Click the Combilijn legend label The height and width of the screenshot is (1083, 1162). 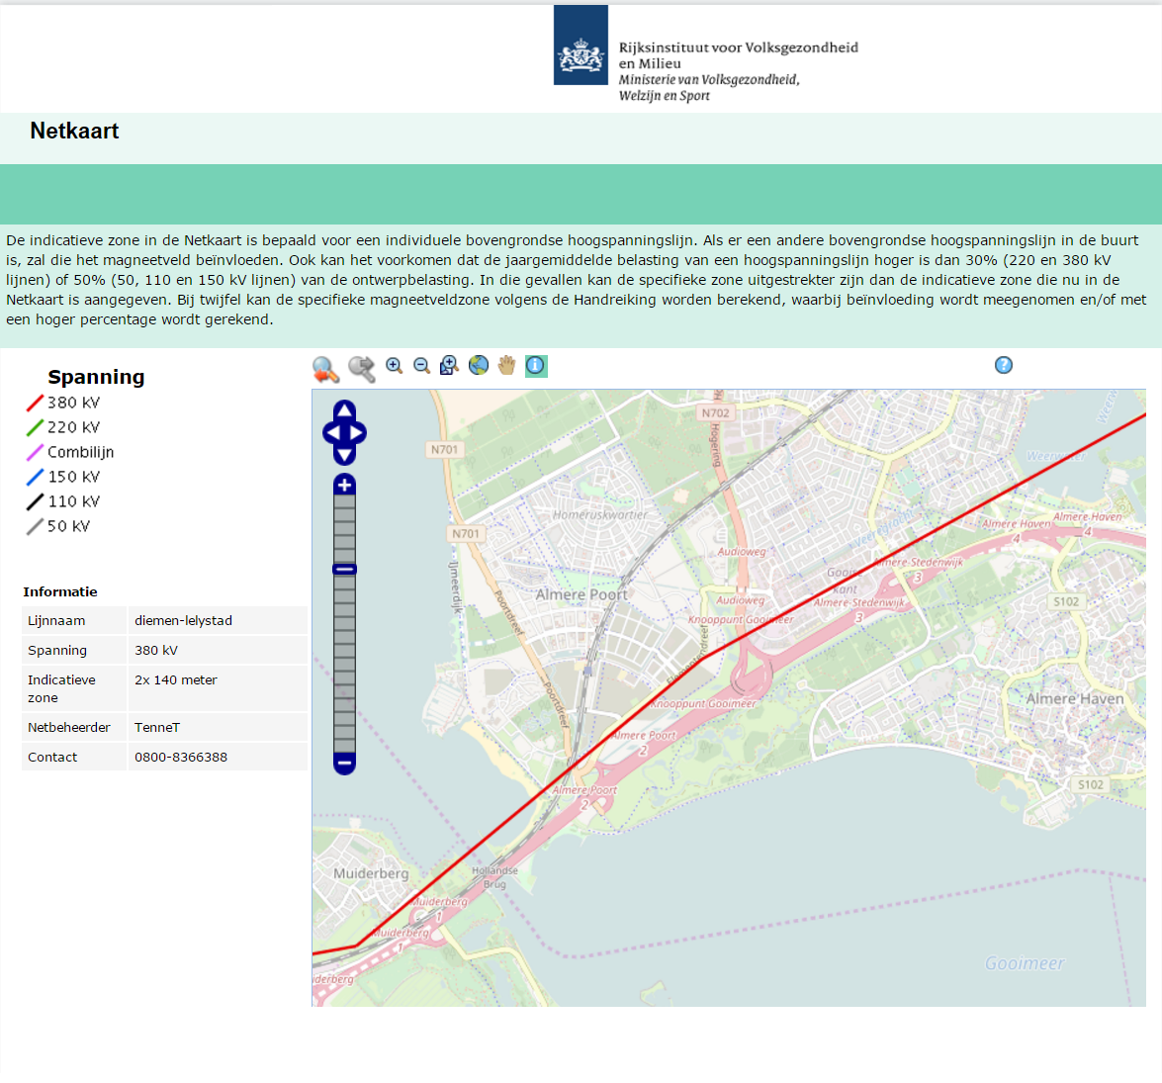click(81, 452)
